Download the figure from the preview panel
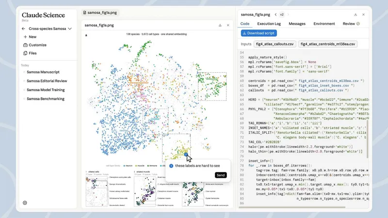This screenshot has height=218, width=388. pos(220,25)
